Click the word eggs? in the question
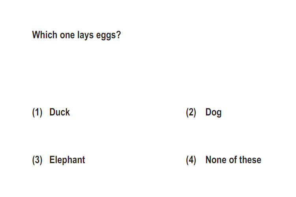The width and height of the screenshot is (296, 197). [109, 35]
